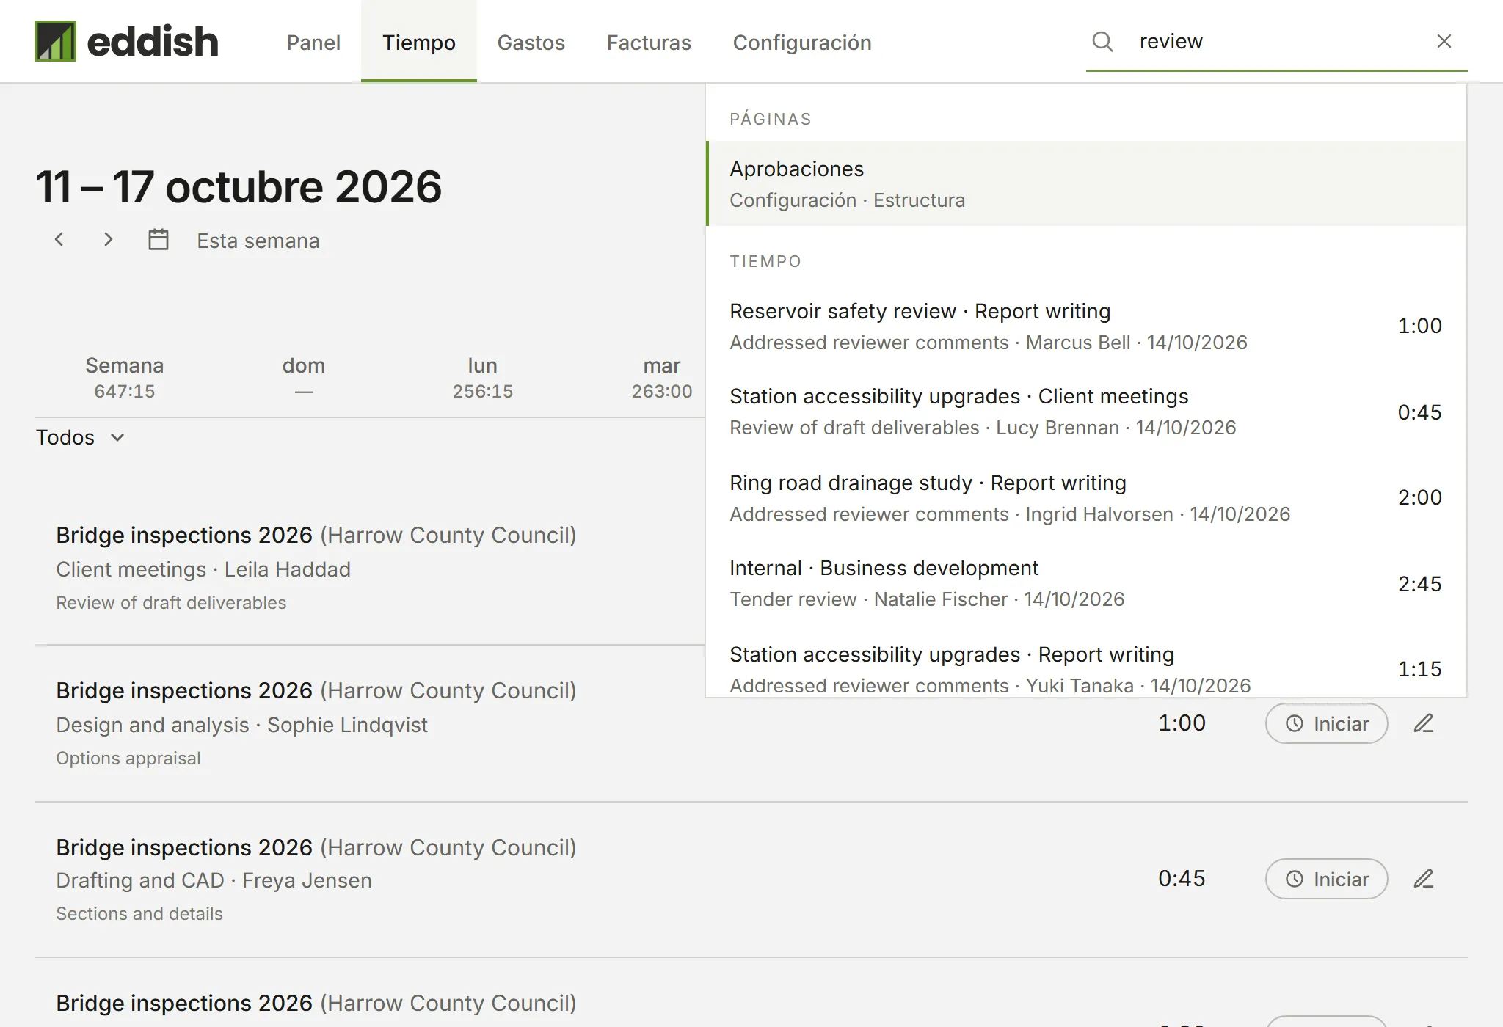1503x1027 pixels.
Task: Click the search field containing 'review'
Action: pos(1277,41)
